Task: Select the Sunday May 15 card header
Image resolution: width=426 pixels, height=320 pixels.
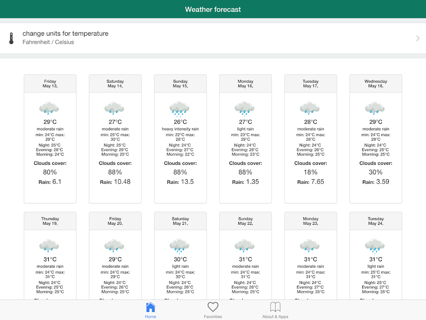Action: pos(180,84)
